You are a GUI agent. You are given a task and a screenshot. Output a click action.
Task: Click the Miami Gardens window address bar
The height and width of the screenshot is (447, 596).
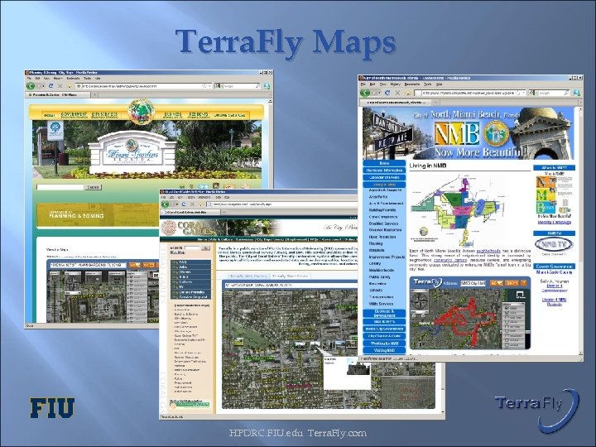(144, 86)
